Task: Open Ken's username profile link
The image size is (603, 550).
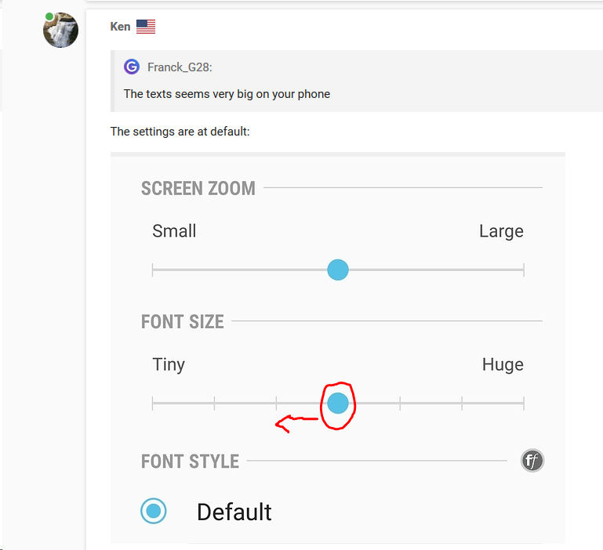Action: [120, 27]
